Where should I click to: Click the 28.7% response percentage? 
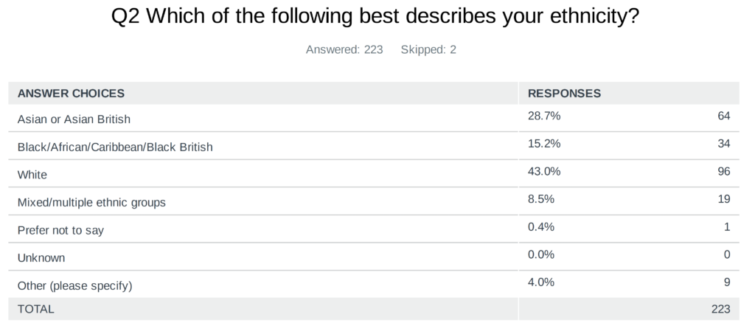(x=544, y=116)
